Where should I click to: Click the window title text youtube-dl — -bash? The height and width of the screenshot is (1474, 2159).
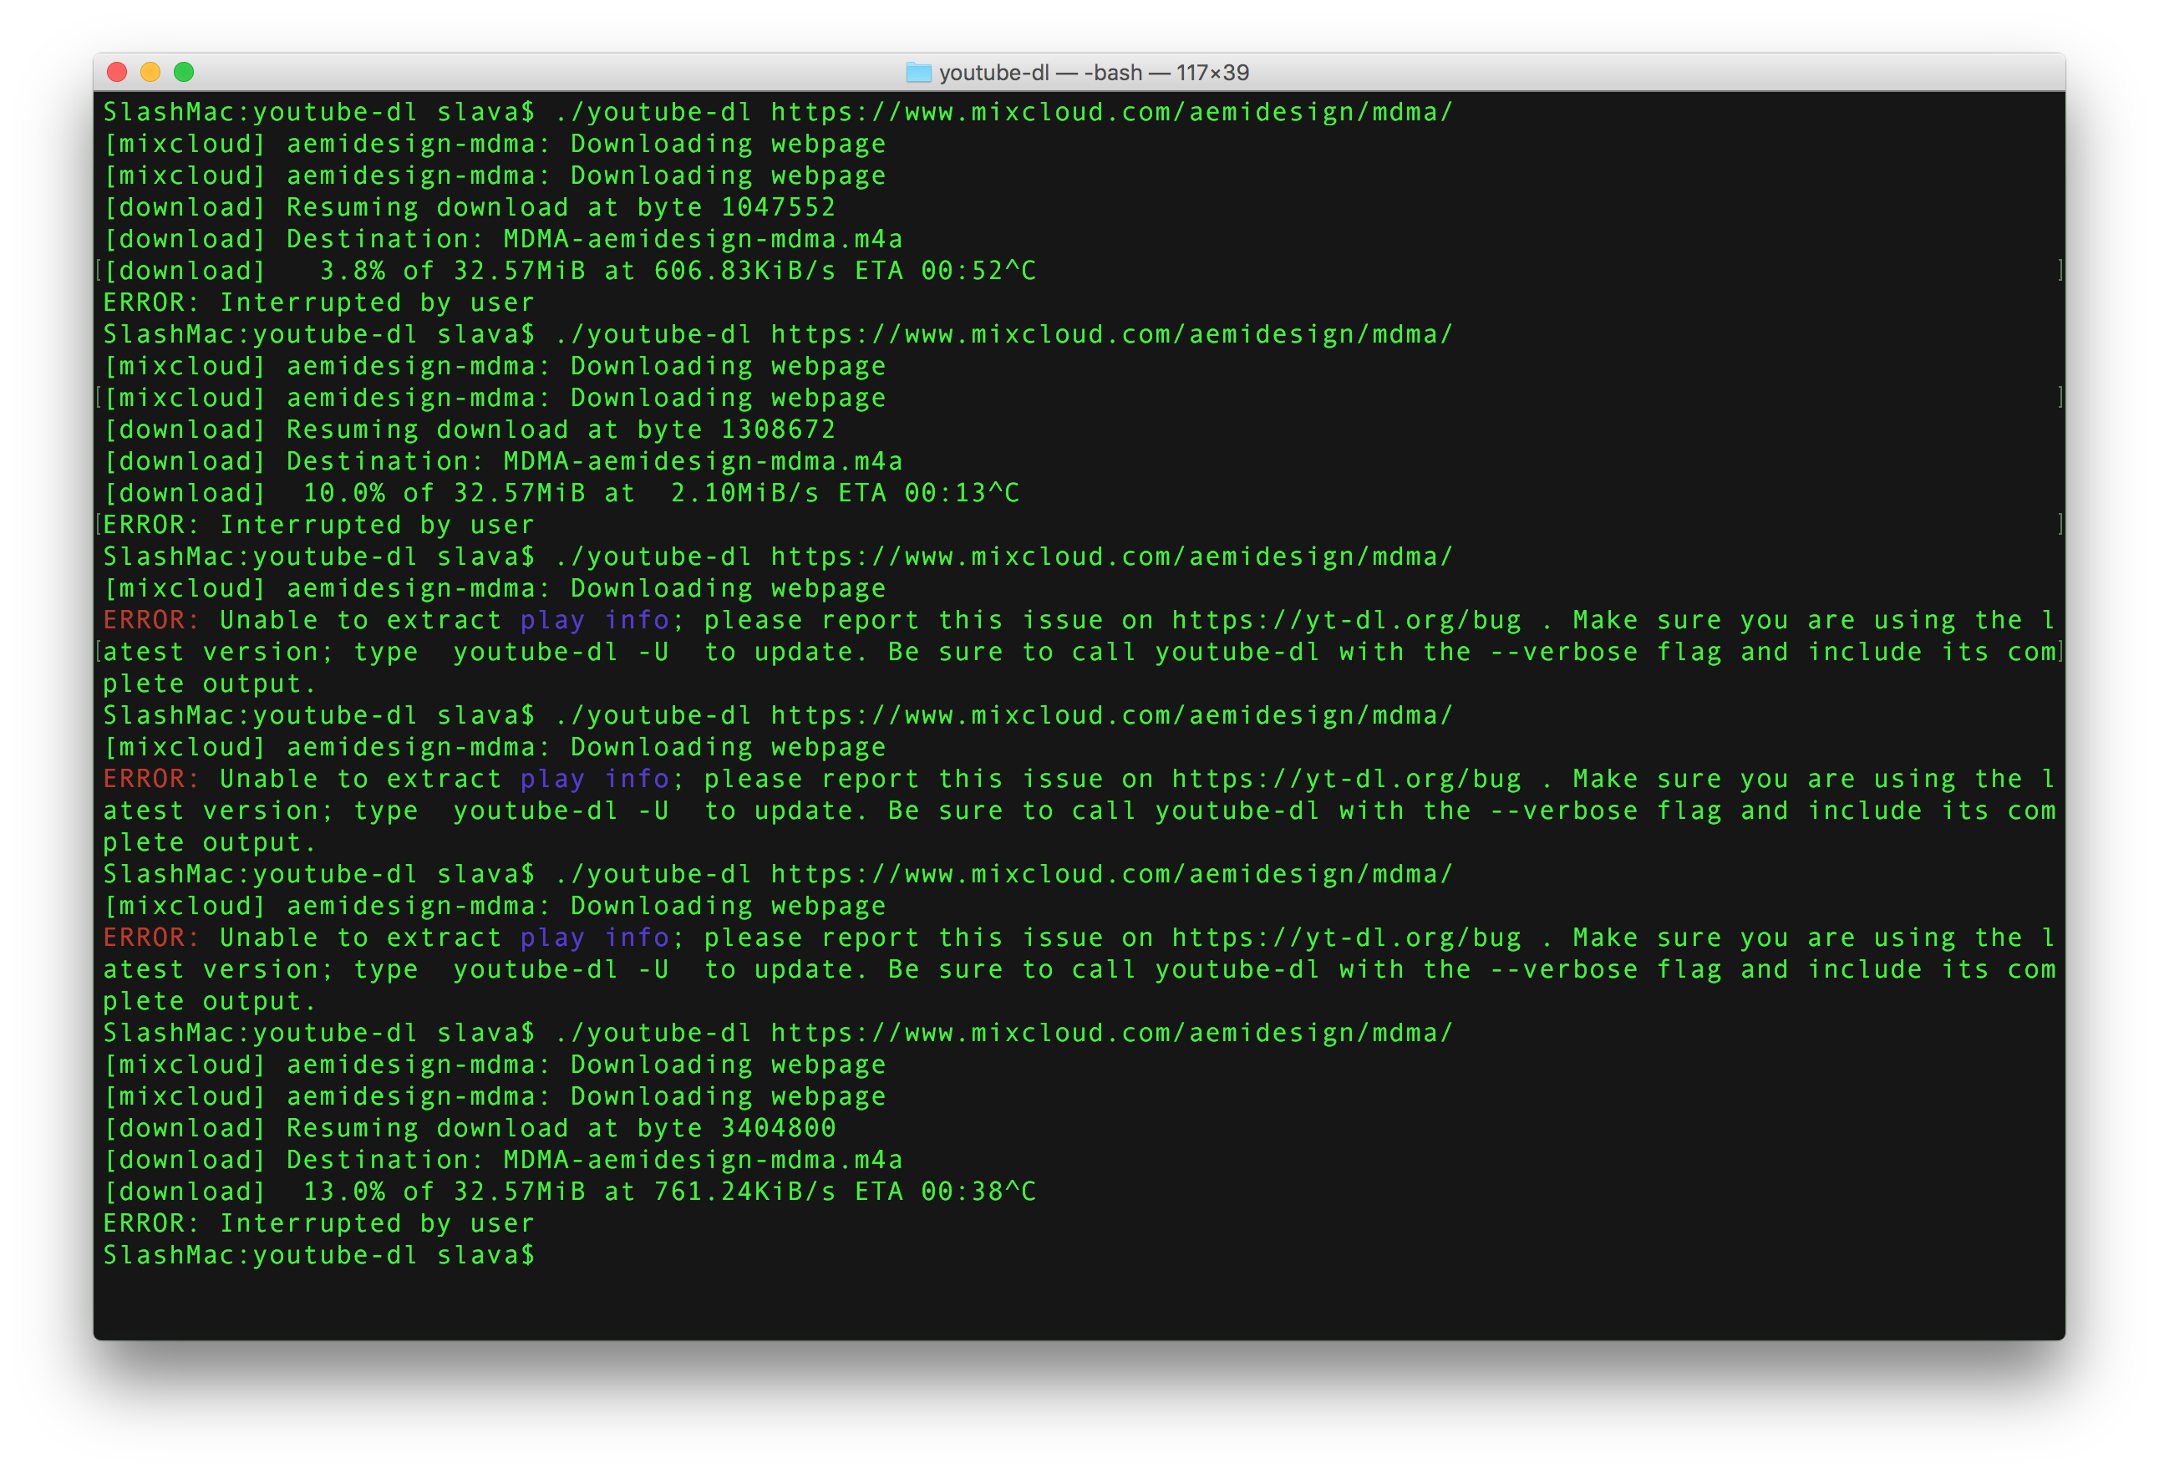(x=1093, y=73)
